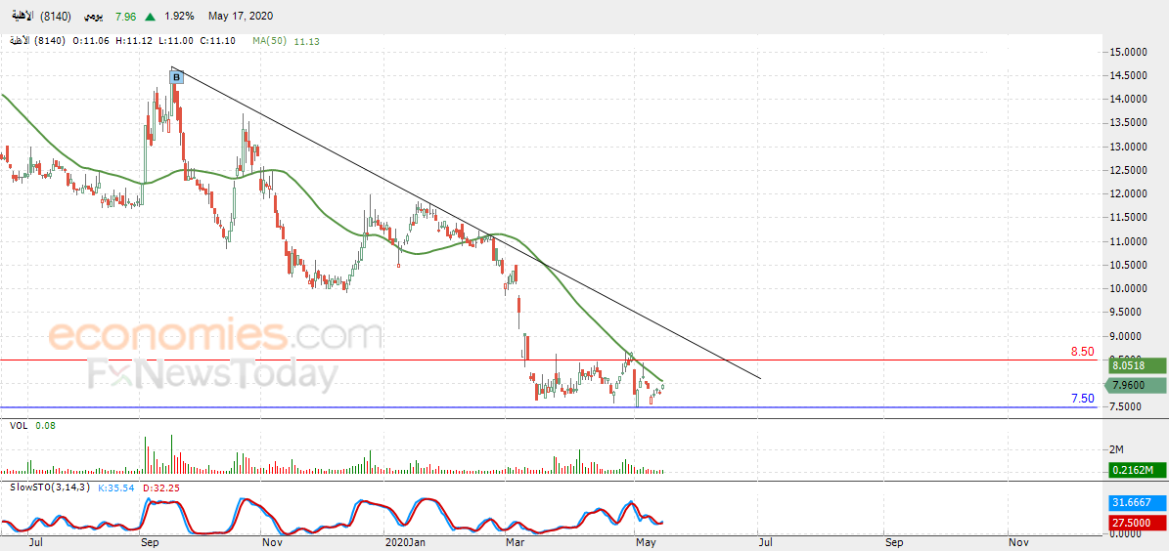Select the red 8.50 resistance label
The image size is (1169, 551).
pos(1083,352)
